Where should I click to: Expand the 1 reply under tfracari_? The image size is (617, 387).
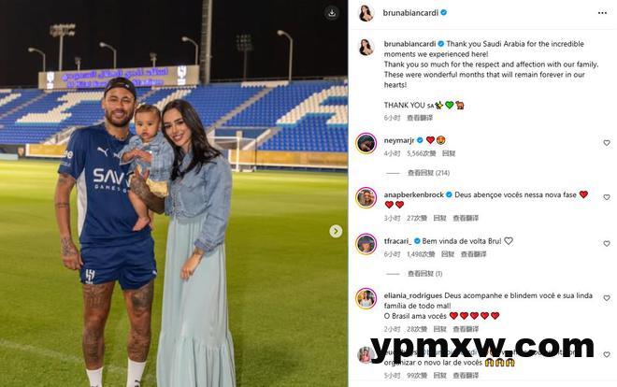[425, 273]
